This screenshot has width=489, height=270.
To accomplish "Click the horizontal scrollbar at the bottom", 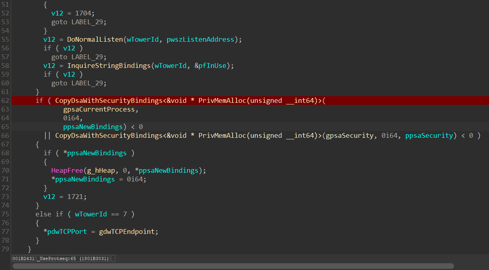I will tap(233, 266).
